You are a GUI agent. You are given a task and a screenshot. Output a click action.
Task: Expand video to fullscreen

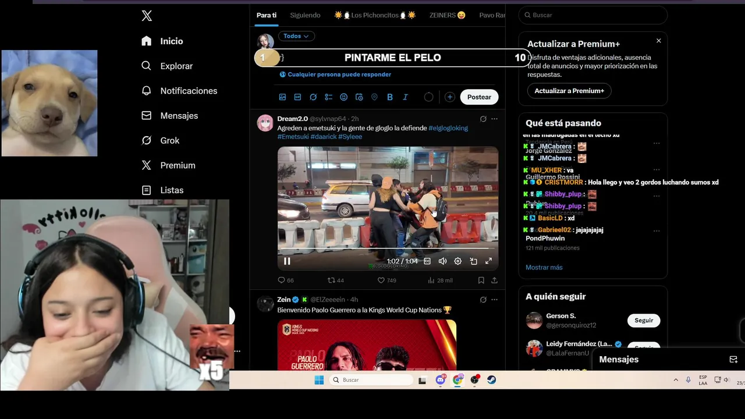[488, 261]
